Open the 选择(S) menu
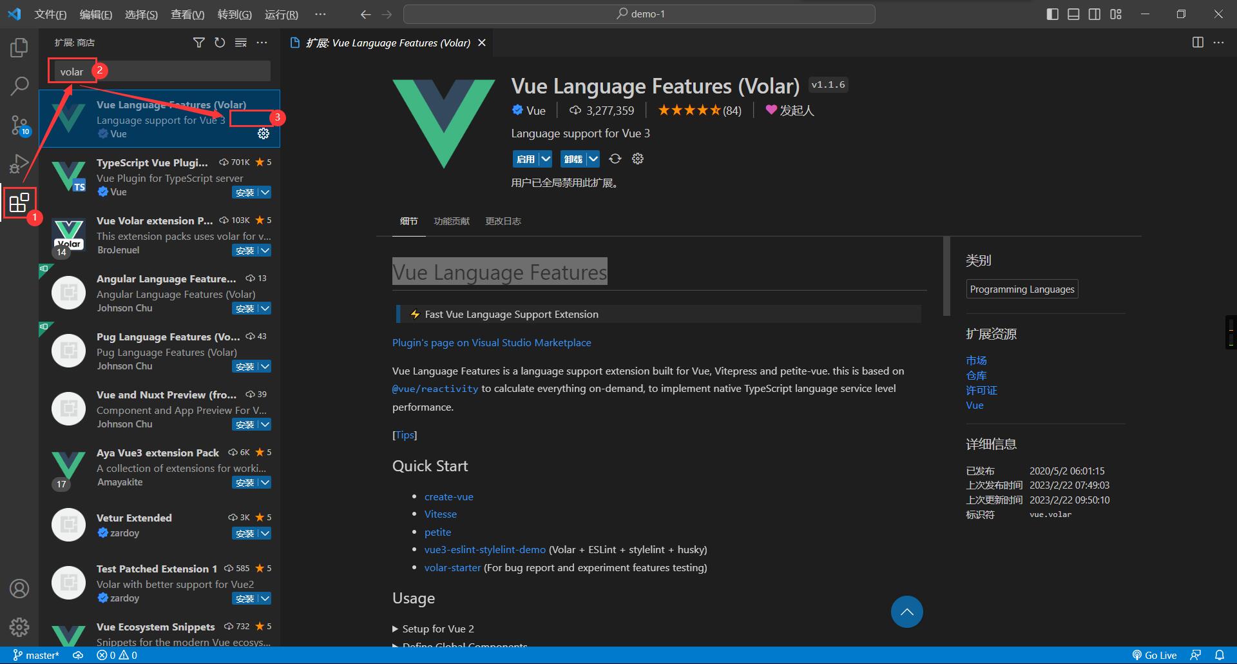The height and width of the screenshot is (664, 1237). point(141,14)
